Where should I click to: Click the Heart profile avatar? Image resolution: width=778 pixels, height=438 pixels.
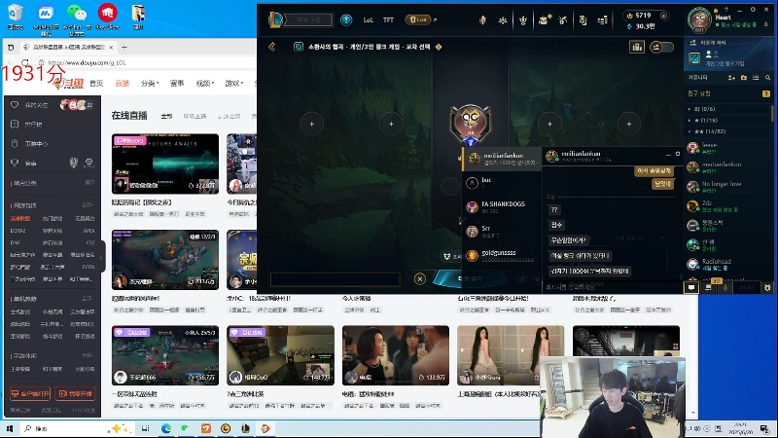(699, 20)
